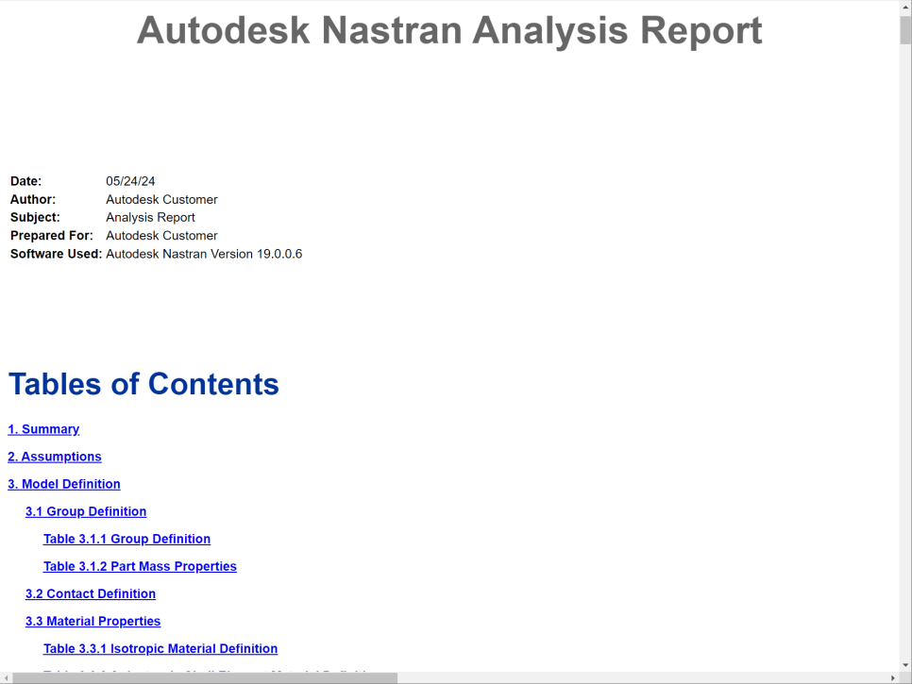
Task: Open the 3.1 Group Definition link
Action: point(86,511)
